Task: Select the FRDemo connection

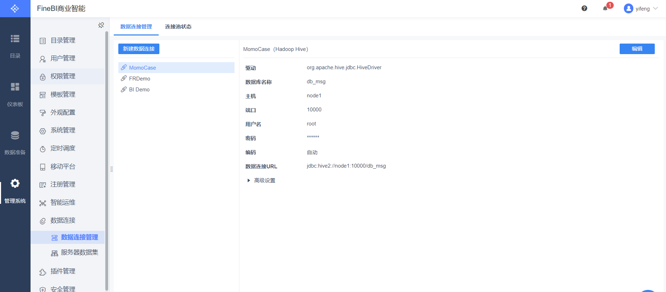Action: [176, 78]
